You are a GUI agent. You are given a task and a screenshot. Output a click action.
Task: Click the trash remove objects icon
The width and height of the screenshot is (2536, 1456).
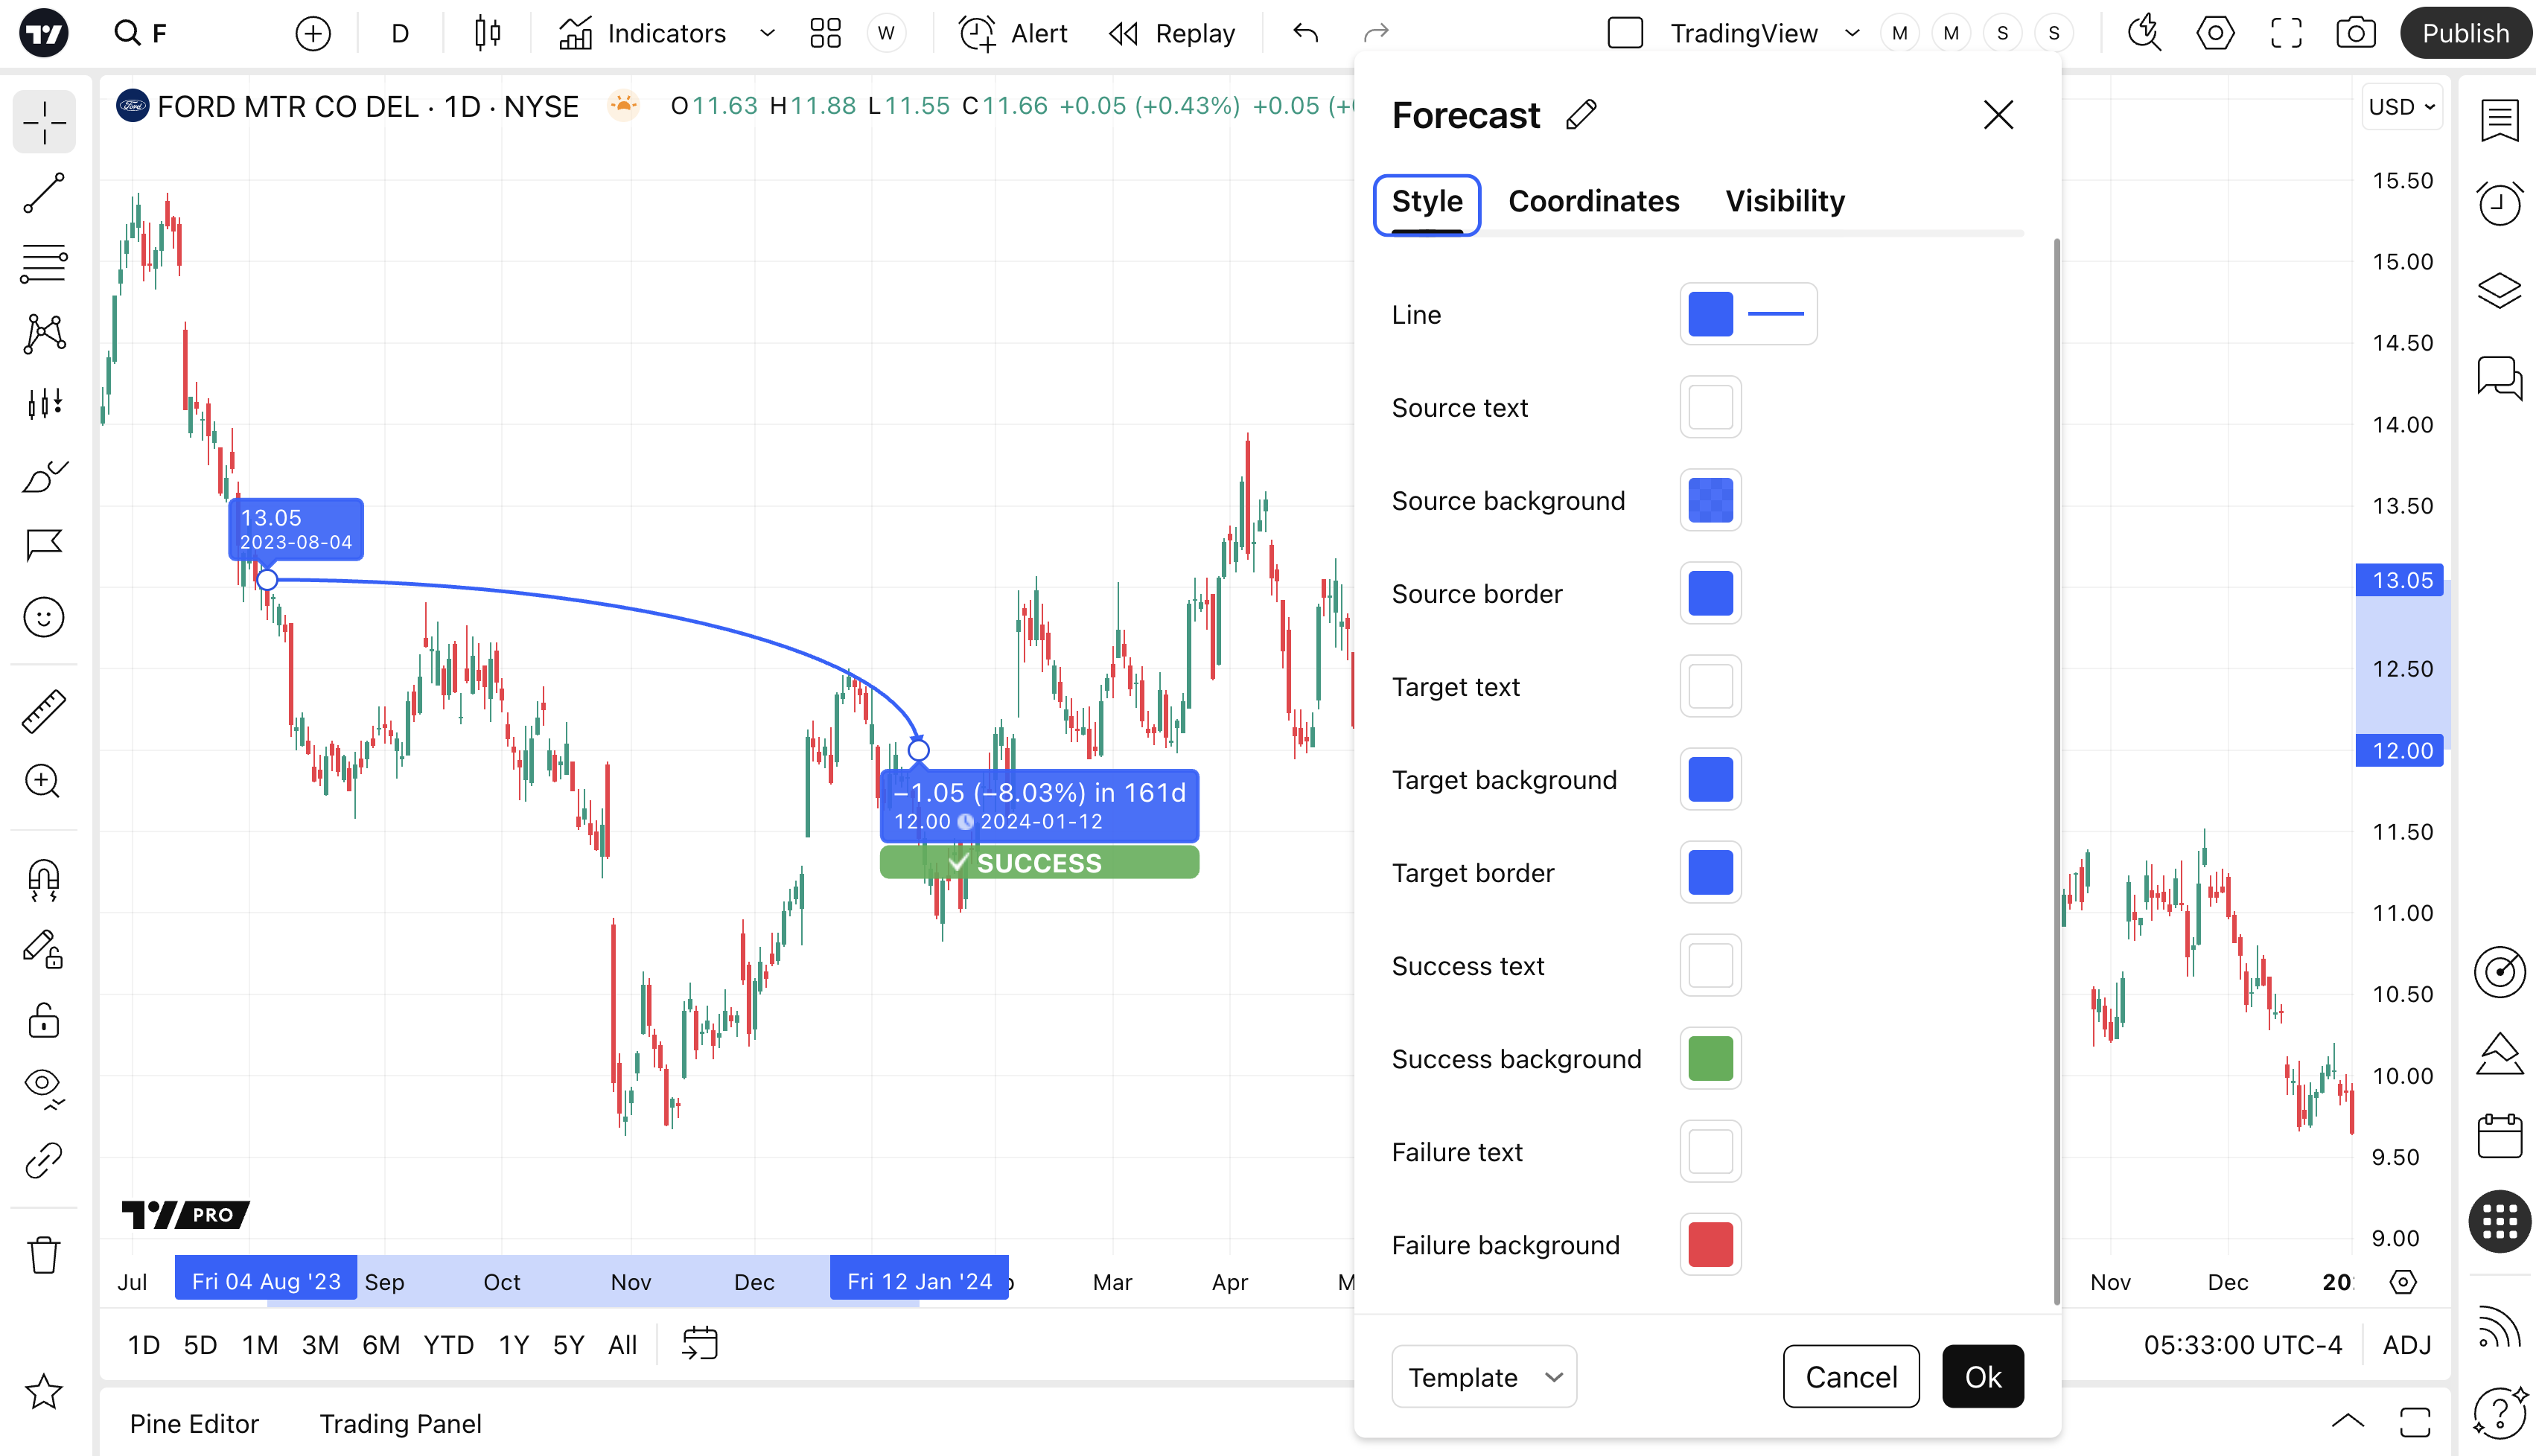44,1254
